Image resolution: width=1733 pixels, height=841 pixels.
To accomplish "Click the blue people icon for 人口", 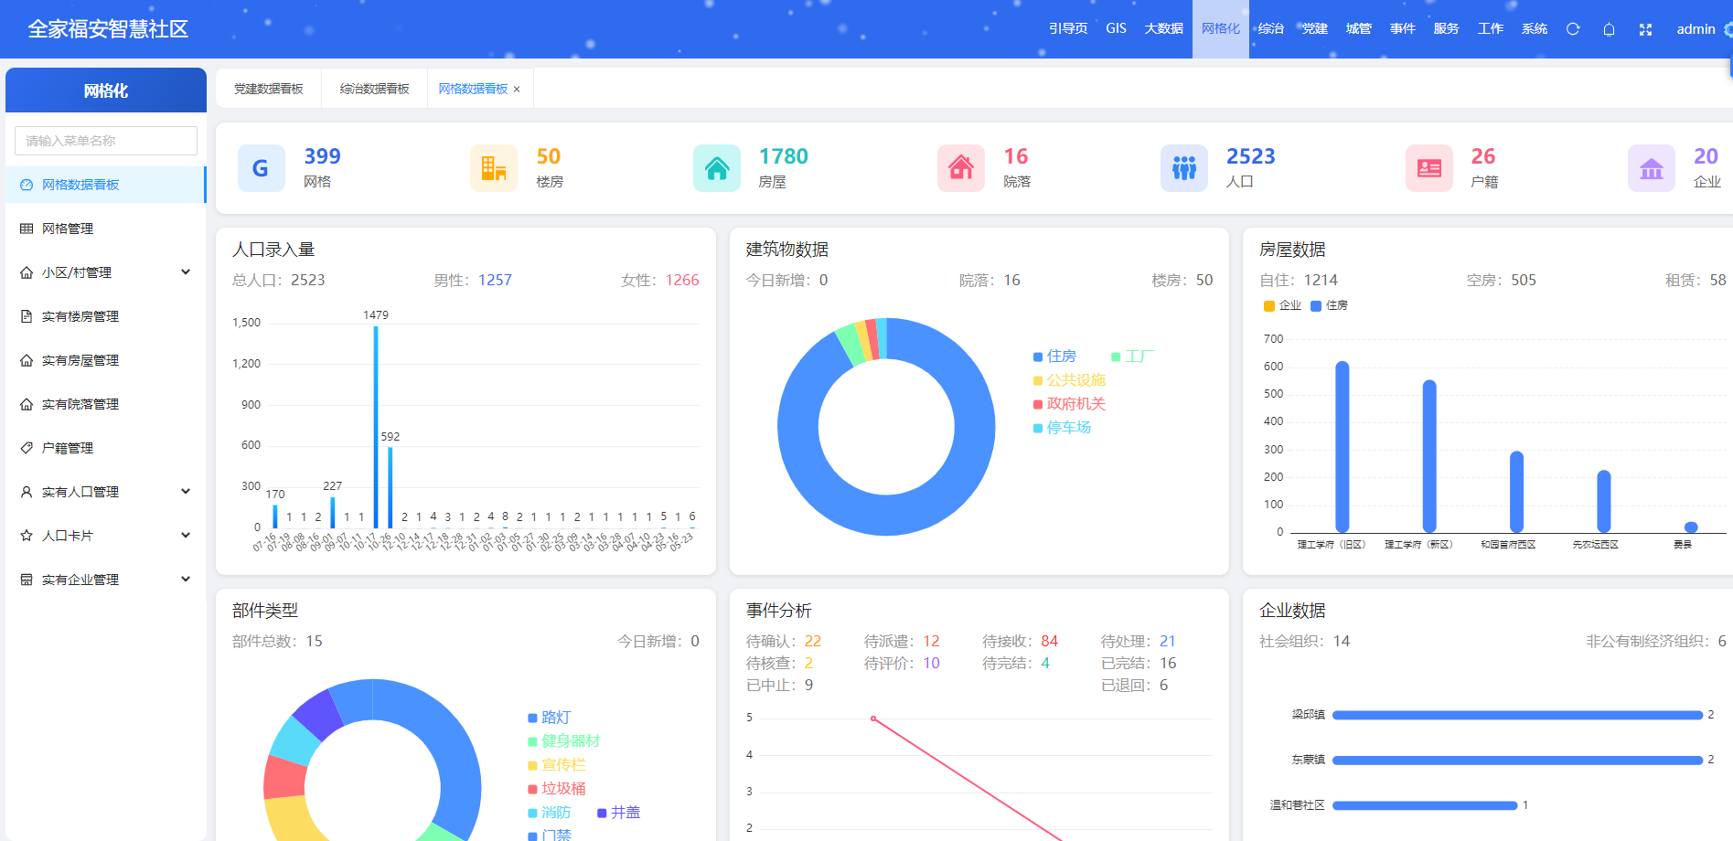I will [x=1184, y=168].
